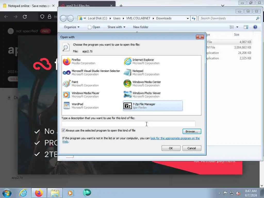This screenshot has width=264, height=198.
Task: Go to Downloads in breadcrumb path
Action: pyautogui.click(x=164, y=18)
